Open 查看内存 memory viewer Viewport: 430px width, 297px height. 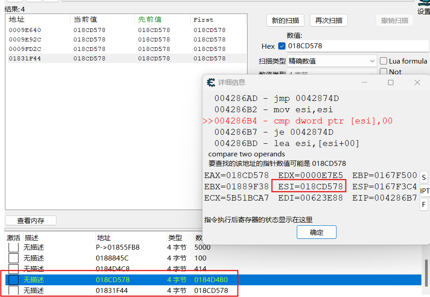[x=31, y=220]
